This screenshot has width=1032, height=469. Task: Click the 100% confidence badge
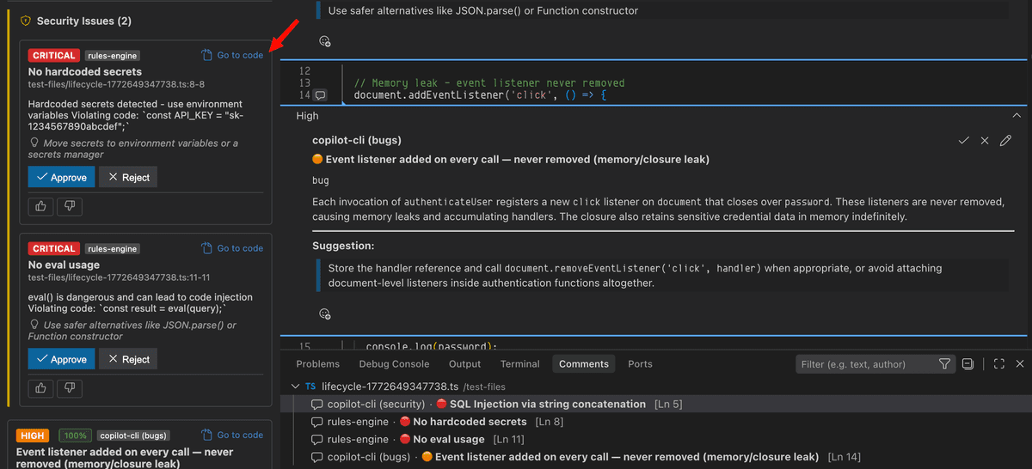coord(76,435)
